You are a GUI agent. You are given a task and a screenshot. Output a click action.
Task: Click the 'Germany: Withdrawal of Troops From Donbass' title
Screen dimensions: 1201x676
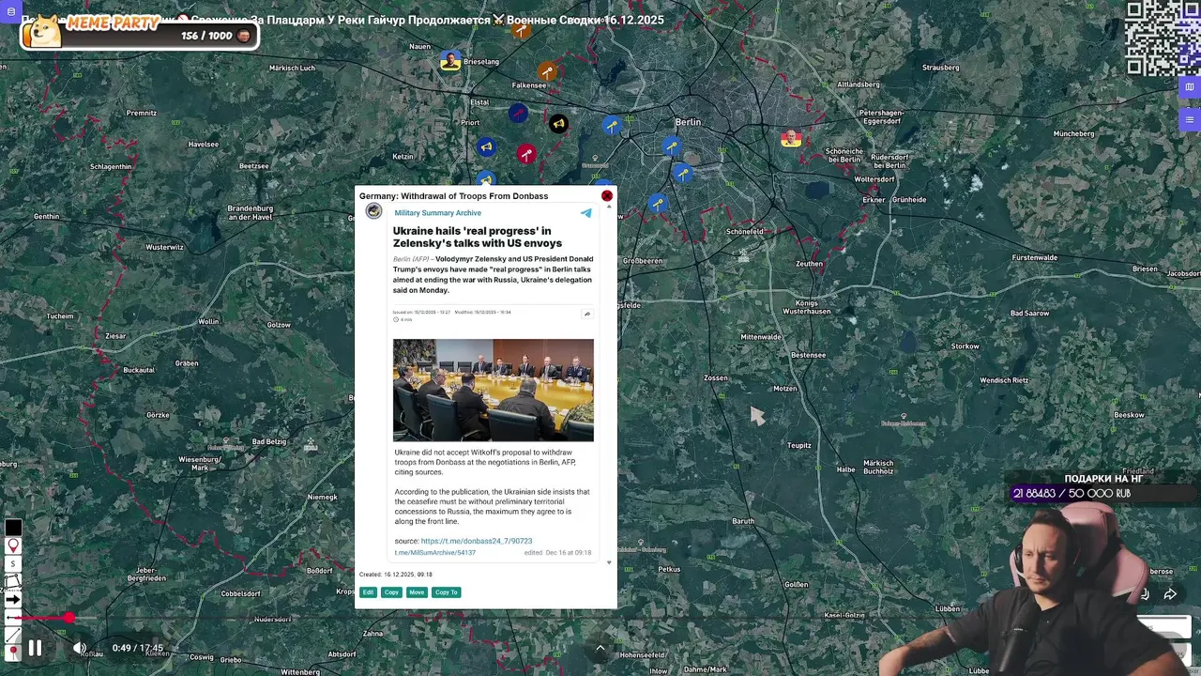[x=453, y=196]
